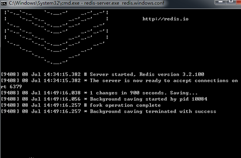Select the window title text redis-server.exe redis.windows.conf

(124, 3)
